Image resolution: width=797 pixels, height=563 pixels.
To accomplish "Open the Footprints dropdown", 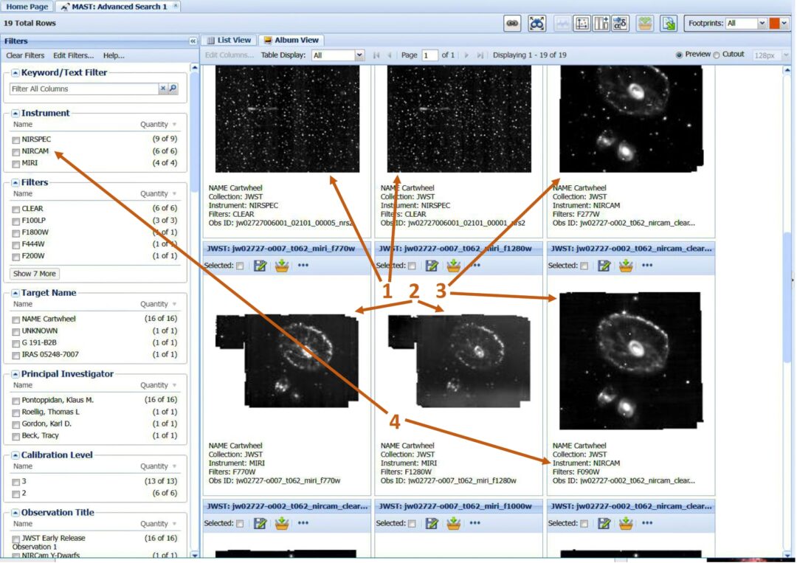I will (762, 24).
